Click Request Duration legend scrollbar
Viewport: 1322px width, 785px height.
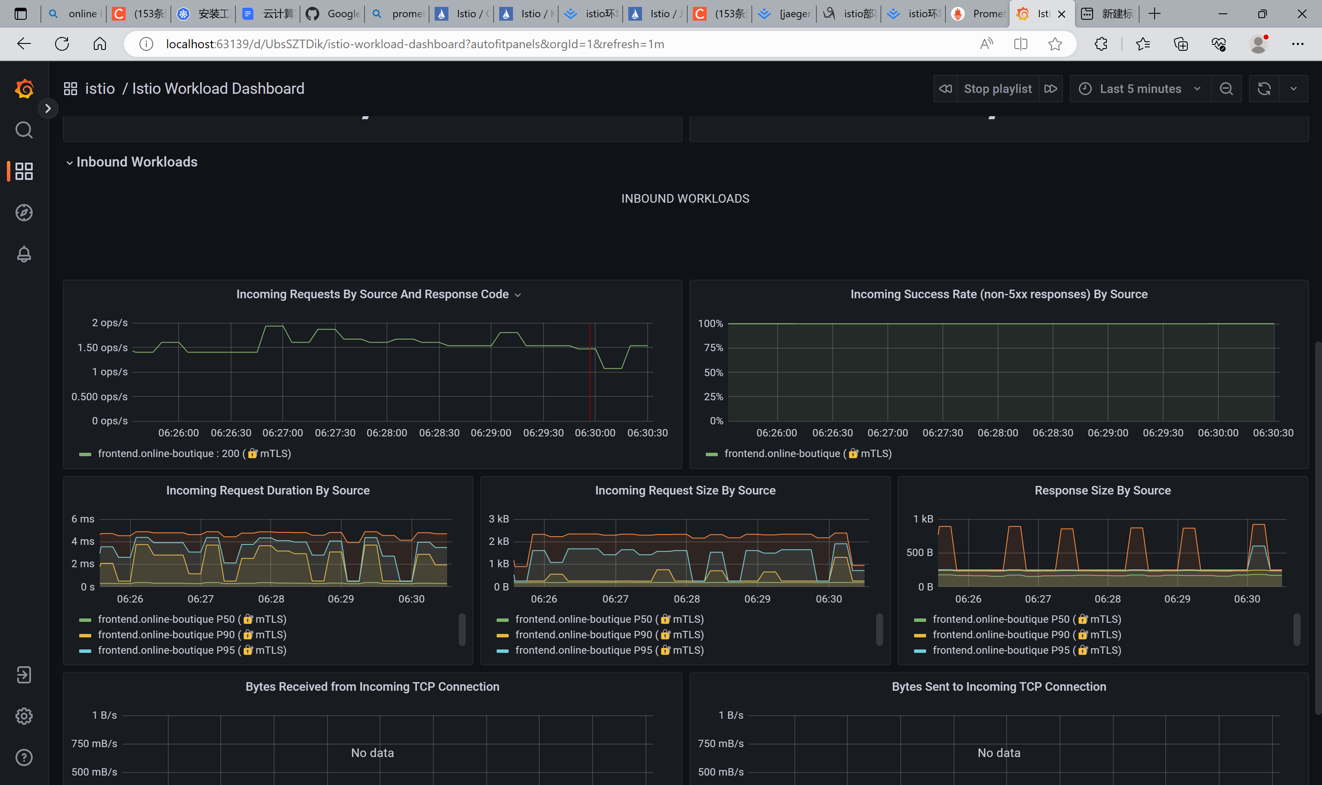point(462,630)
